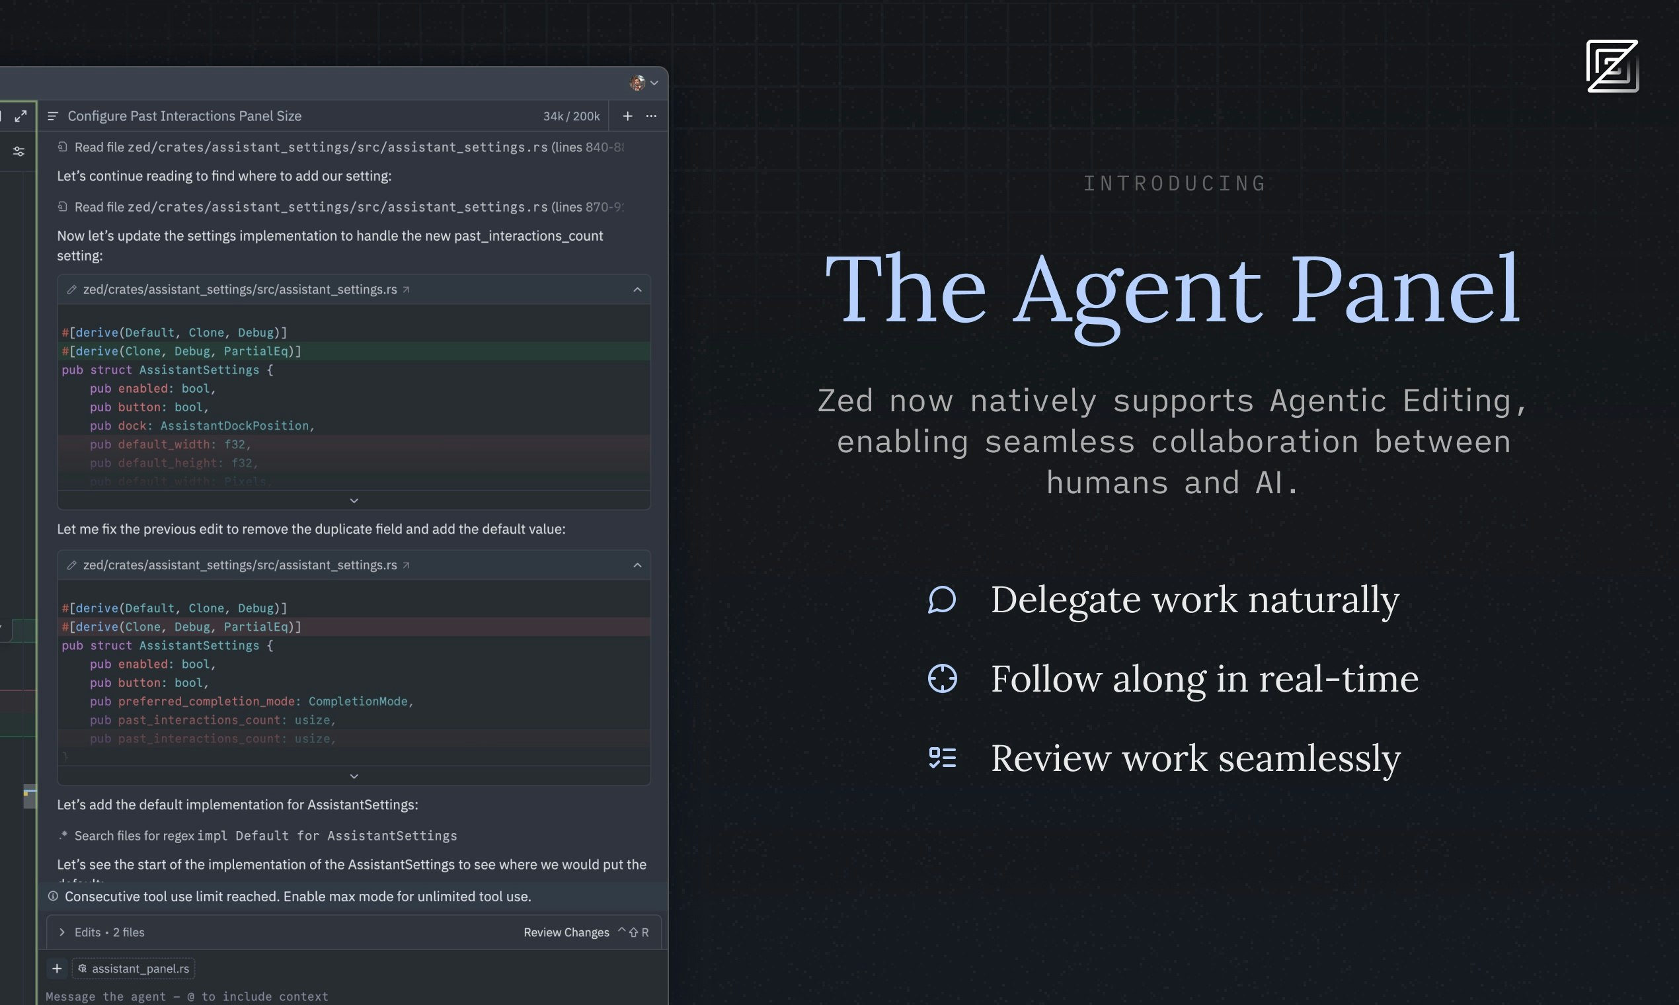Viewport: 1679px width, 1005px height.
Task: Click the editor controls sliders icon
Action: (19, 151)
